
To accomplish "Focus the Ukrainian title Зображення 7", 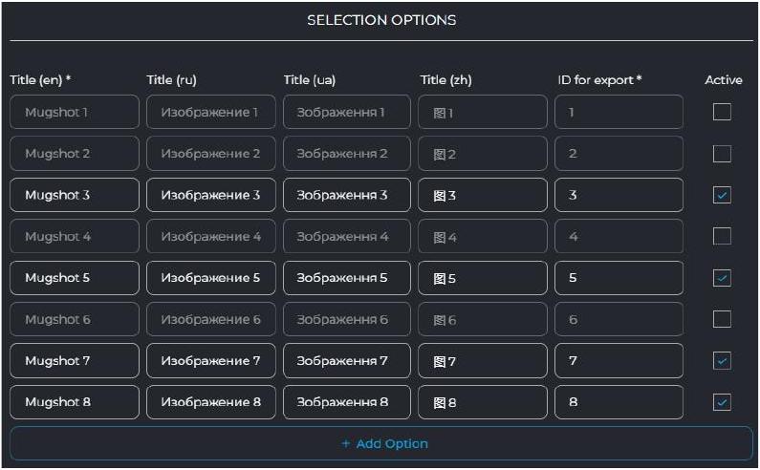I will [347, 360].
